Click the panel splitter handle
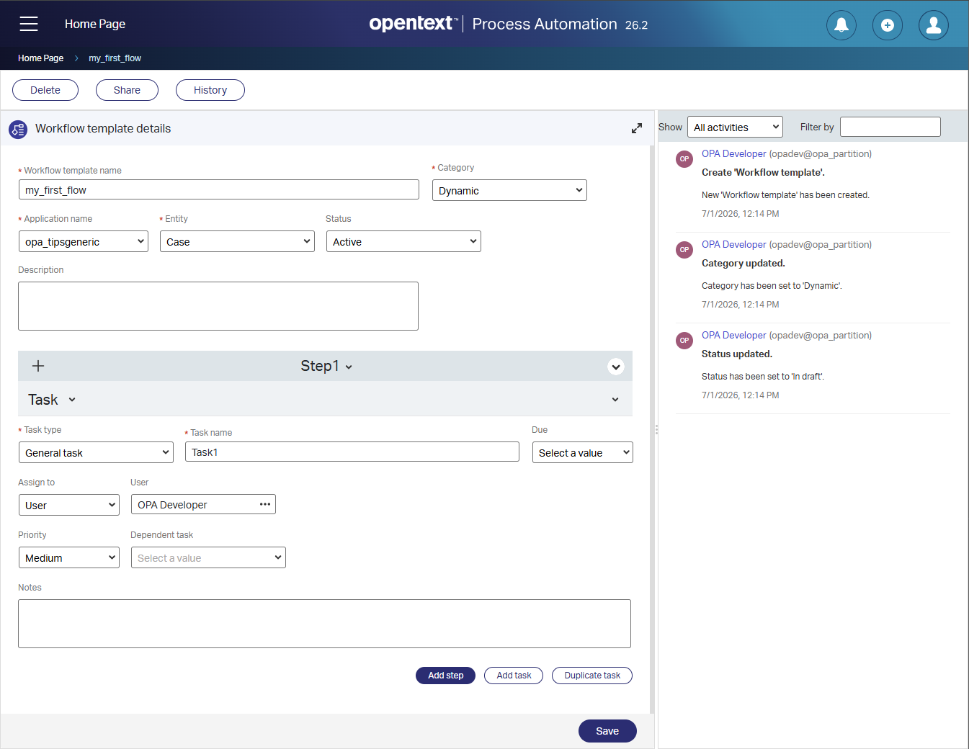The height and width of the screenshot is (749, 969). [x=656, y=429]
